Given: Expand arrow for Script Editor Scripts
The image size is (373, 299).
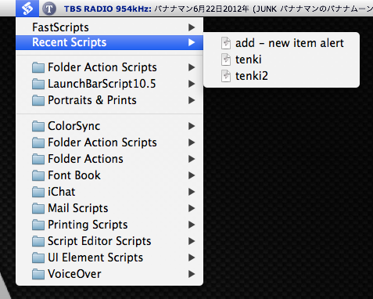Looking at the screenshot, I should pyautogui.click(x=192, y=241).
